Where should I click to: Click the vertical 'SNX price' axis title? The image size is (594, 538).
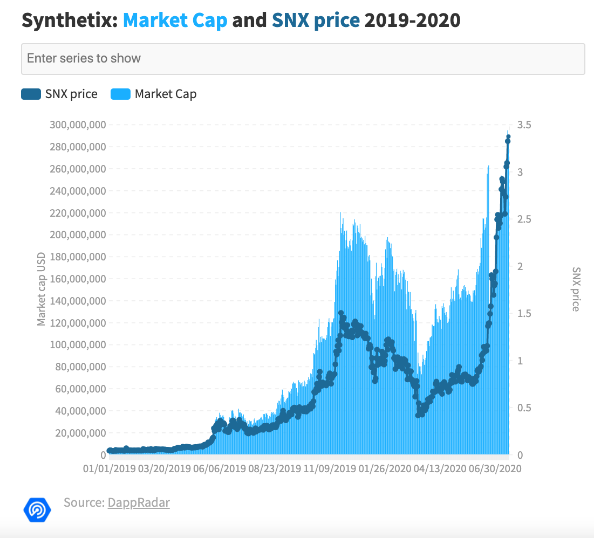[576, 289]
